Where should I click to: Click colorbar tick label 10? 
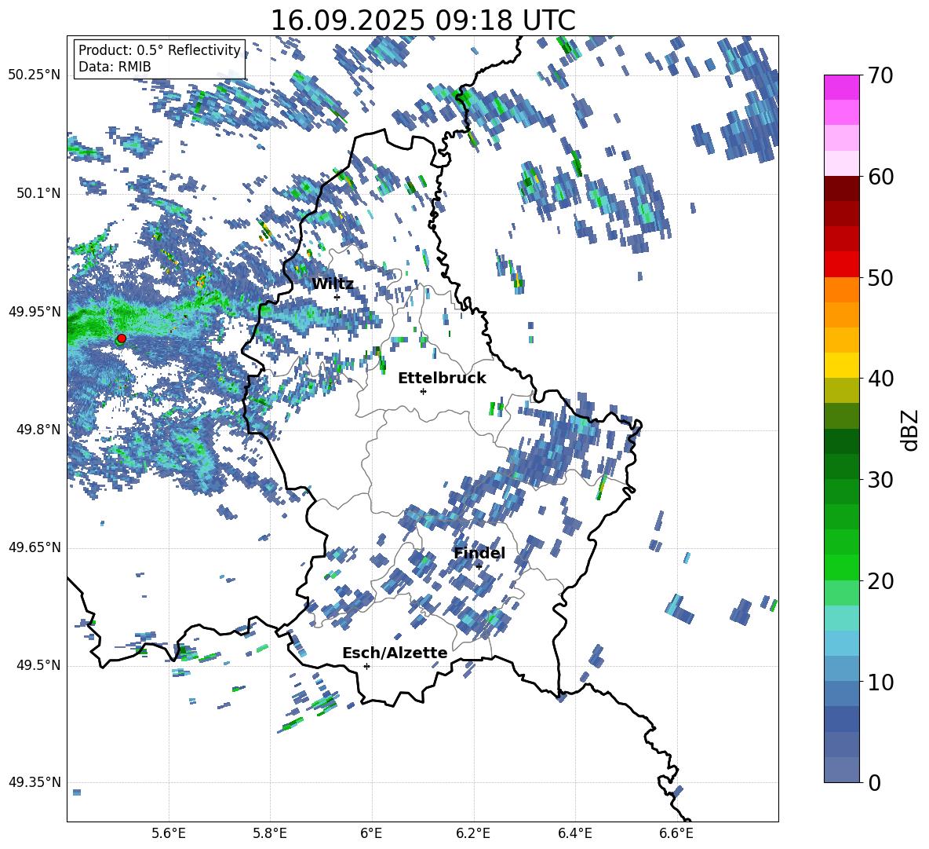click(880, 682)
